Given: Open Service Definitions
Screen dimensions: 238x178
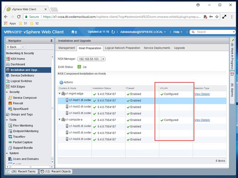Looking at the screenshot, I should tap(22, 75).
